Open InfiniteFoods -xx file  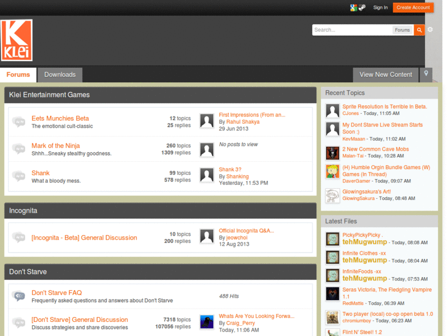click(x=362, y=272)
